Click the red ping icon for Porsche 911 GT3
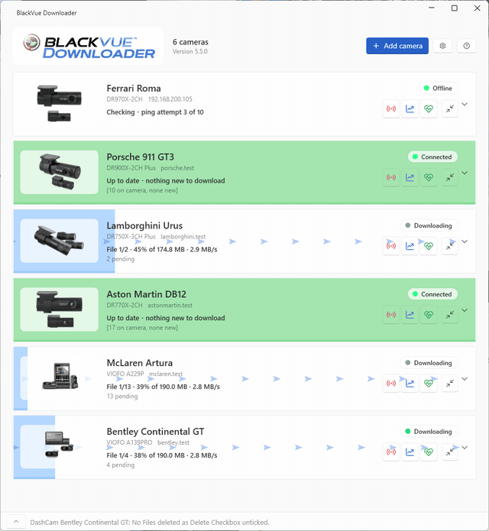 point(391,177)
